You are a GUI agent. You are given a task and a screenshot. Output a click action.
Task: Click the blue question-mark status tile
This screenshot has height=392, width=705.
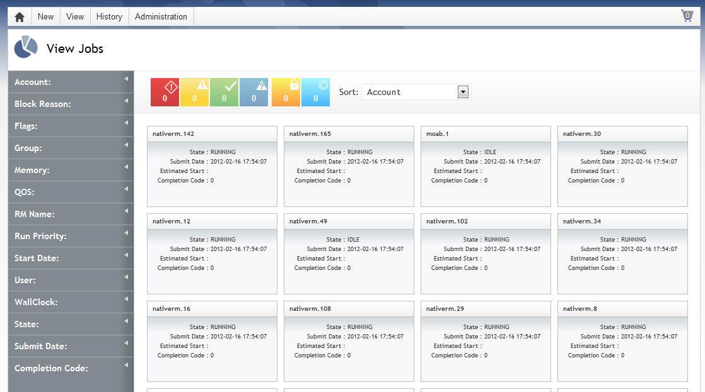(x=254, y=92)
